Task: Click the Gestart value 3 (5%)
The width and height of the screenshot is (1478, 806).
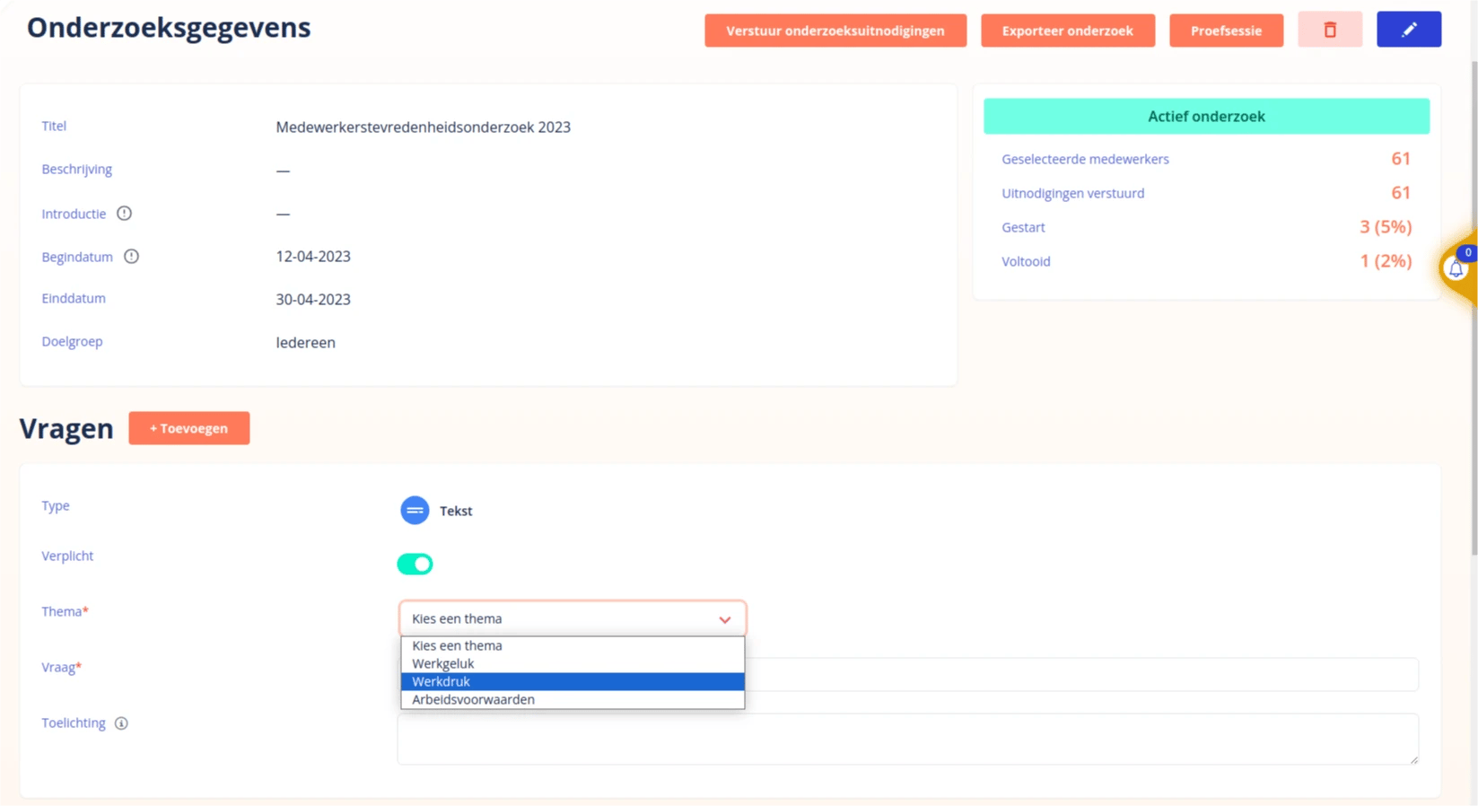Action: [x=1385, y=227]
